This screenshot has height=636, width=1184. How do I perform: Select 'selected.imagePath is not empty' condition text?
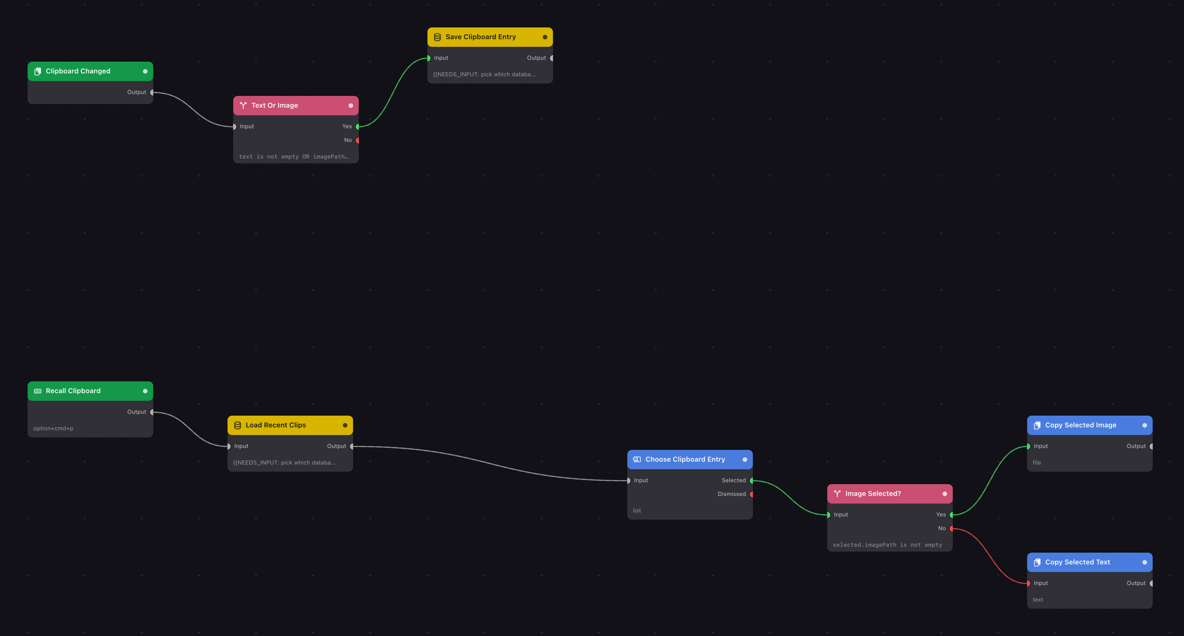tap(888, 545)
